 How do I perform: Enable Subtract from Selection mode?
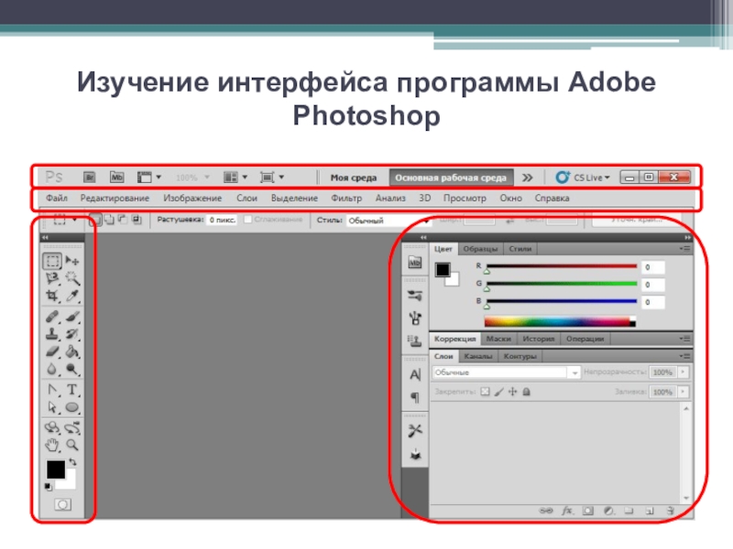point(123,220)
